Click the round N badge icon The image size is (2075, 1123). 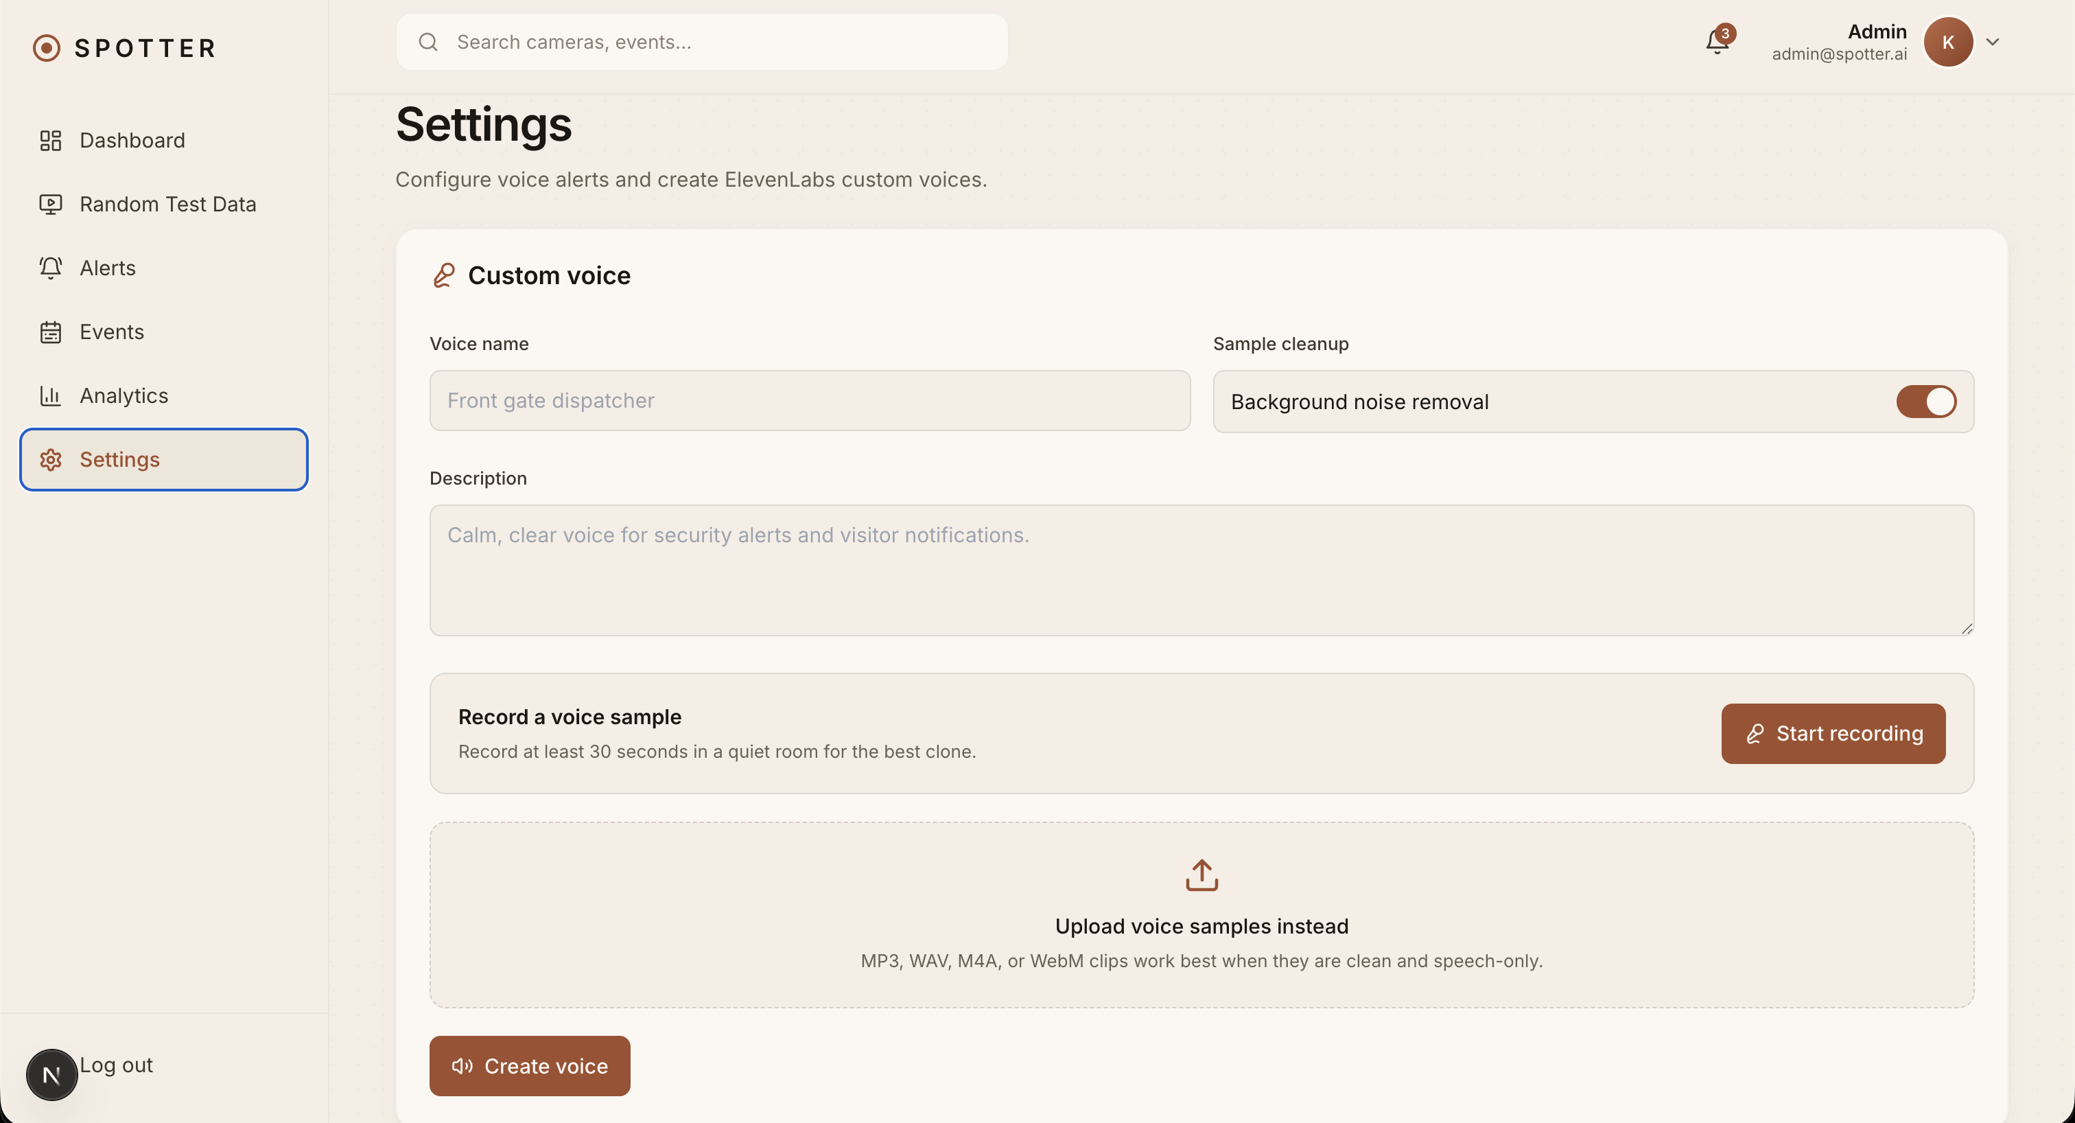[x=51, y=1075]
